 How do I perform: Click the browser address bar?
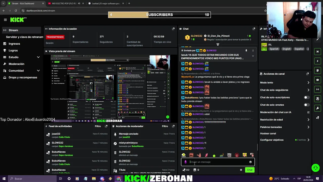[x=141, y=11]
